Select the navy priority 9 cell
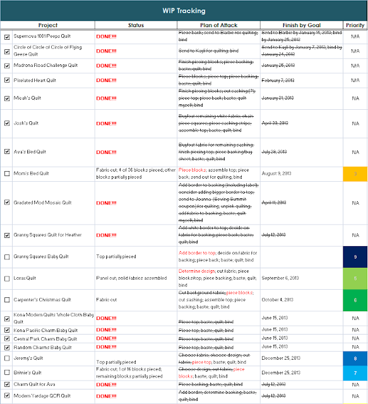 pos(355,257)
